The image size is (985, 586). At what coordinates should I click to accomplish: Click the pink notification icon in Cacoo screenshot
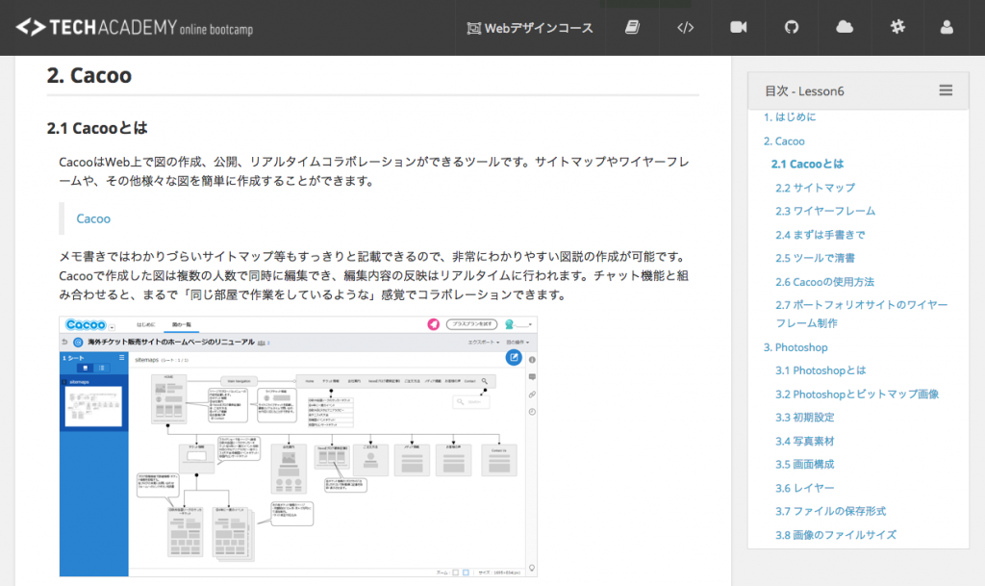click(x=434, y=324)
